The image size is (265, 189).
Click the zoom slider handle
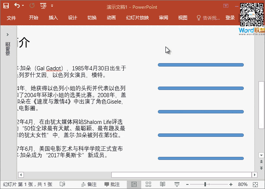point(205,184)
